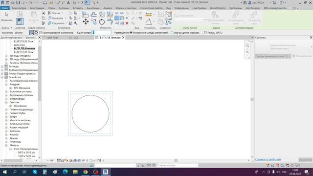This screenshot has width=313, height=176.
Task: Switch to the Архитектура ribbon tab
Action: (19, 8)
